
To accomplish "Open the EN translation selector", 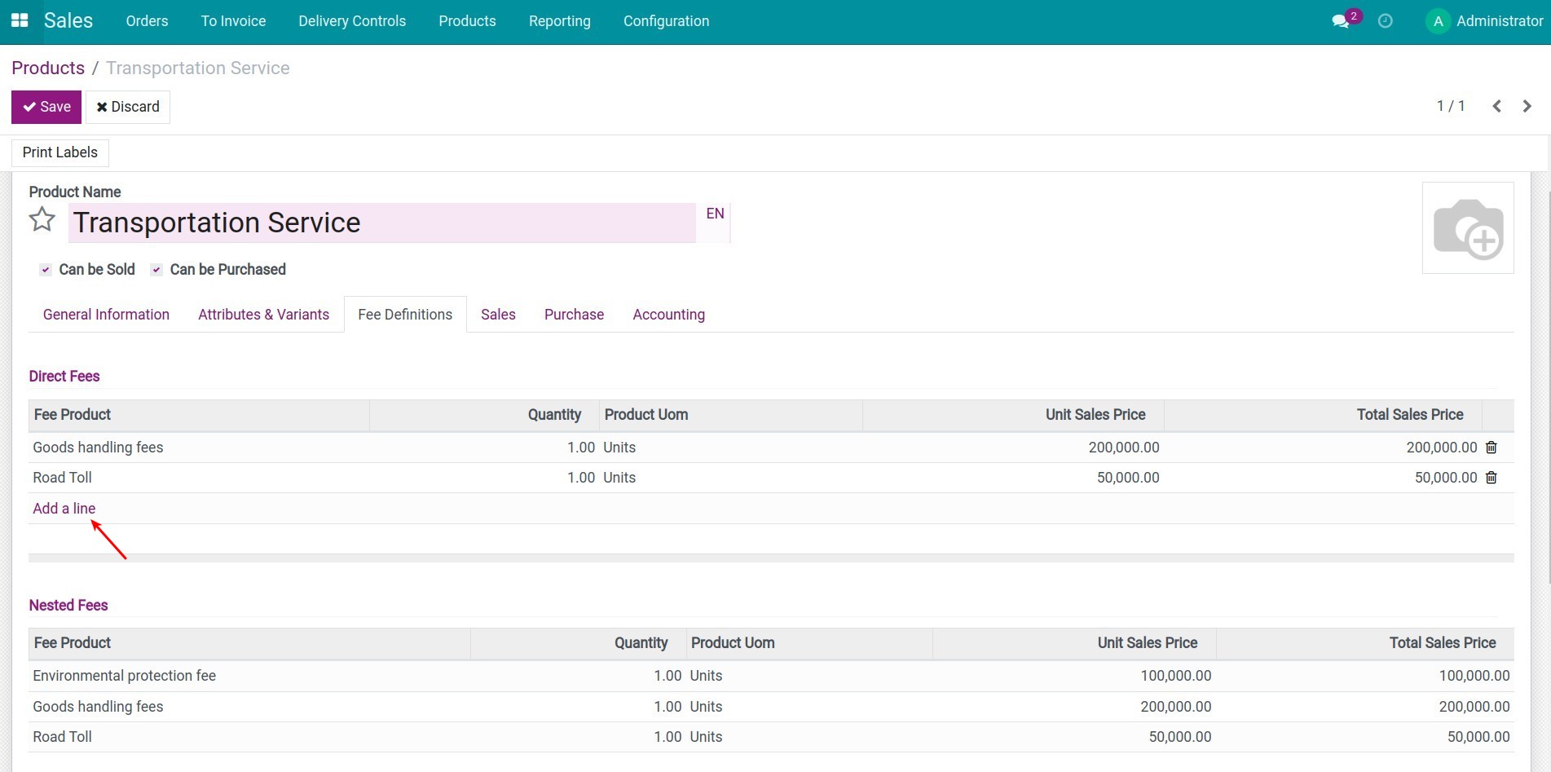I will (715, 214).
